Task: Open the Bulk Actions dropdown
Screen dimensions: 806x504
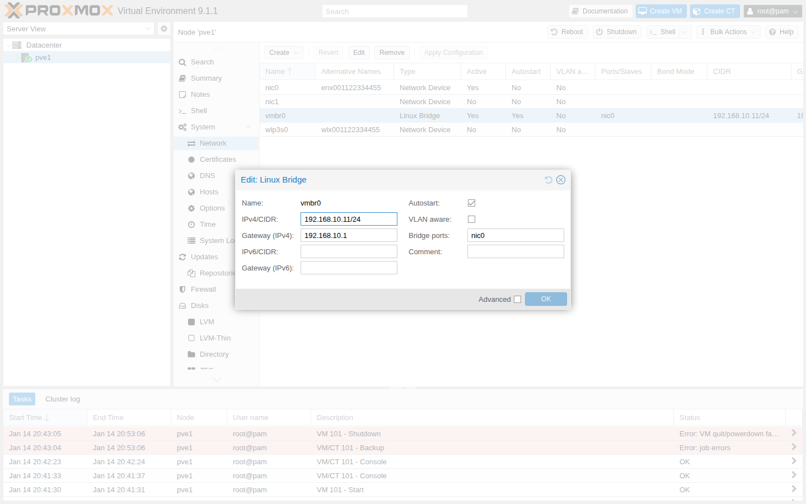Action: pos(728,32)
